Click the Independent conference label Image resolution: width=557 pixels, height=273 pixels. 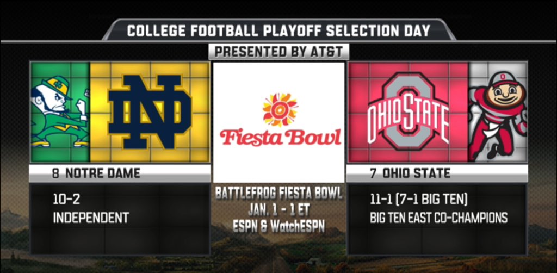click(91, 218)
